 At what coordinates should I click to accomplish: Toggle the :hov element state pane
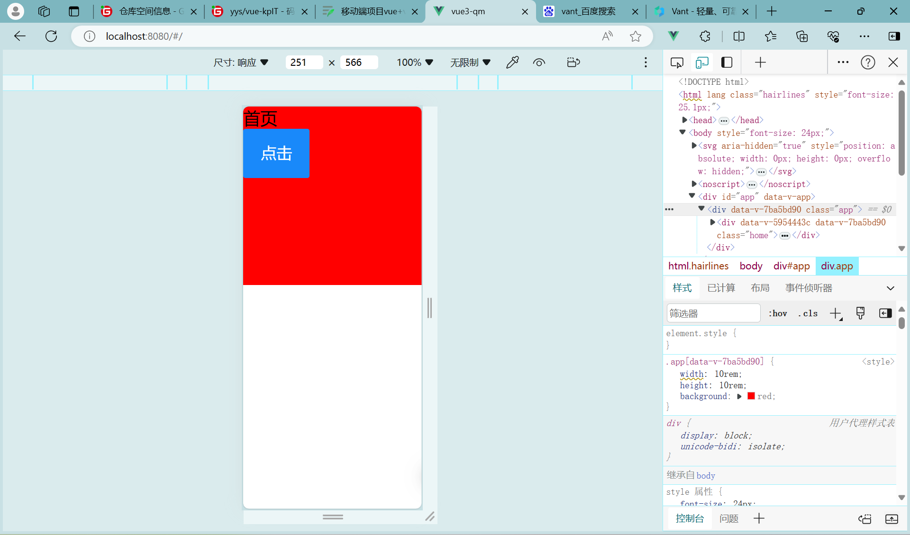click(x=778, y=313)
